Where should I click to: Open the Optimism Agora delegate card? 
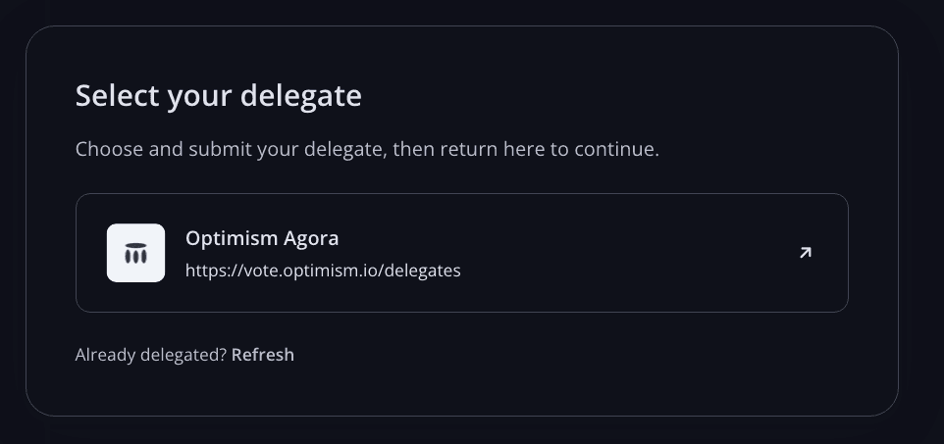[x=462, y=253]
